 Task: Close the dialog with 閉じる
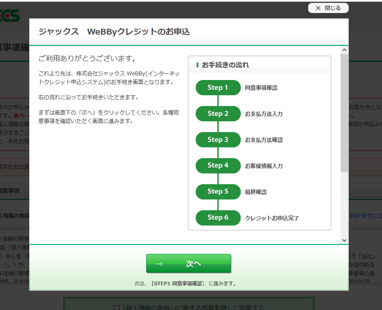tap(328, 8)
